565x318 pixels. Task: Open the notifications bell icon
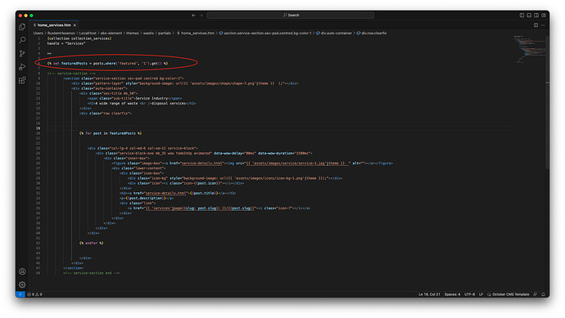tap(543, 294)
